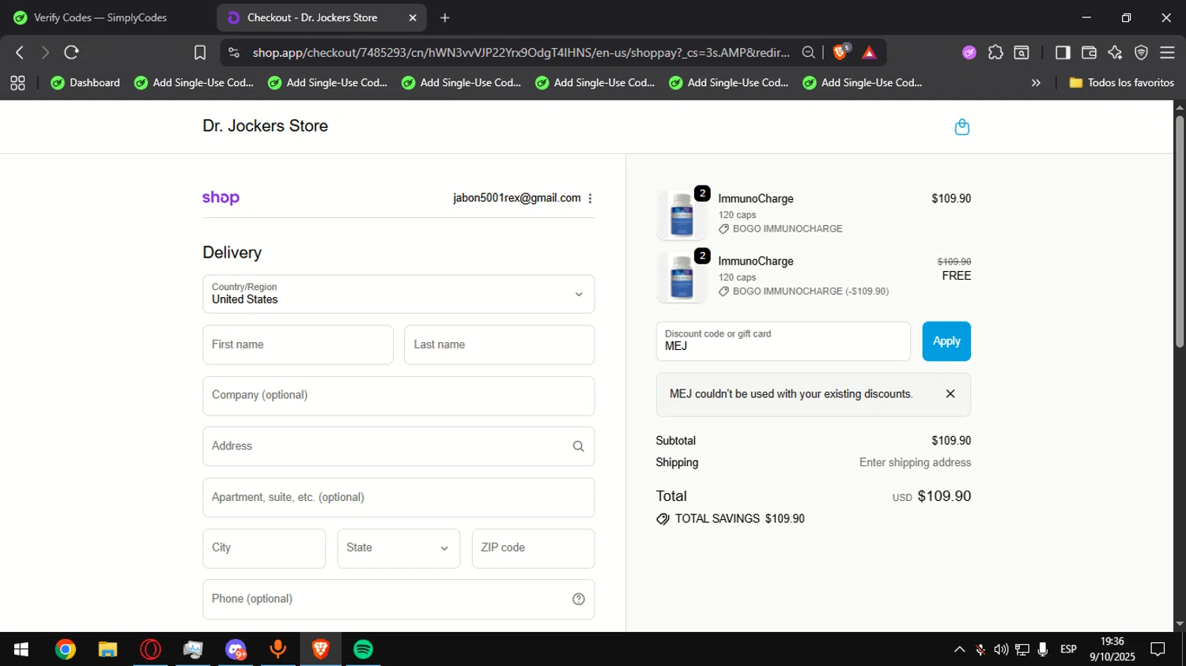Open the Windows Start menu
1186x666 pixels.
point(21,649)
